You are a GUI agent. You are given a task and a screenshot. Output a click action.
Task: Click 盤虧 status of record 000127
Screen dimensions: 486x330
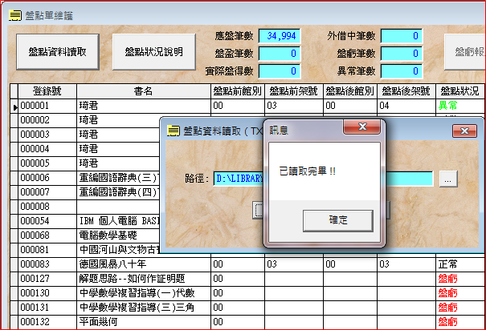pos(448,279)
